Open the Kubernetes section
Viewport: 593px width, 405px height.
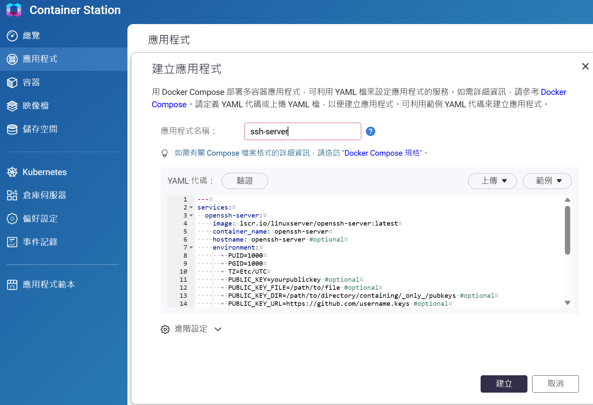(44, 172)
